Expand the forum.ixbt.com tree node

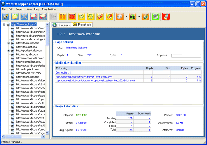8,43
